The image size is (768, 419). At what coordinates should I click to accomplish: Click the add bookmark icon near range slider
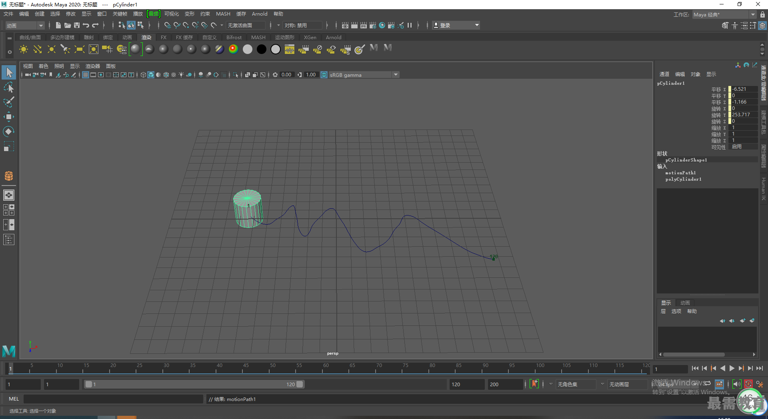pyautogui.click(x=534, y=384)
